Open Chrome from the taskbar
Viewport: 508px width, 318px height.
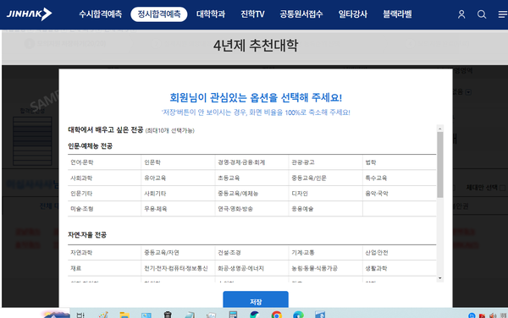click(x=276, y=315)
